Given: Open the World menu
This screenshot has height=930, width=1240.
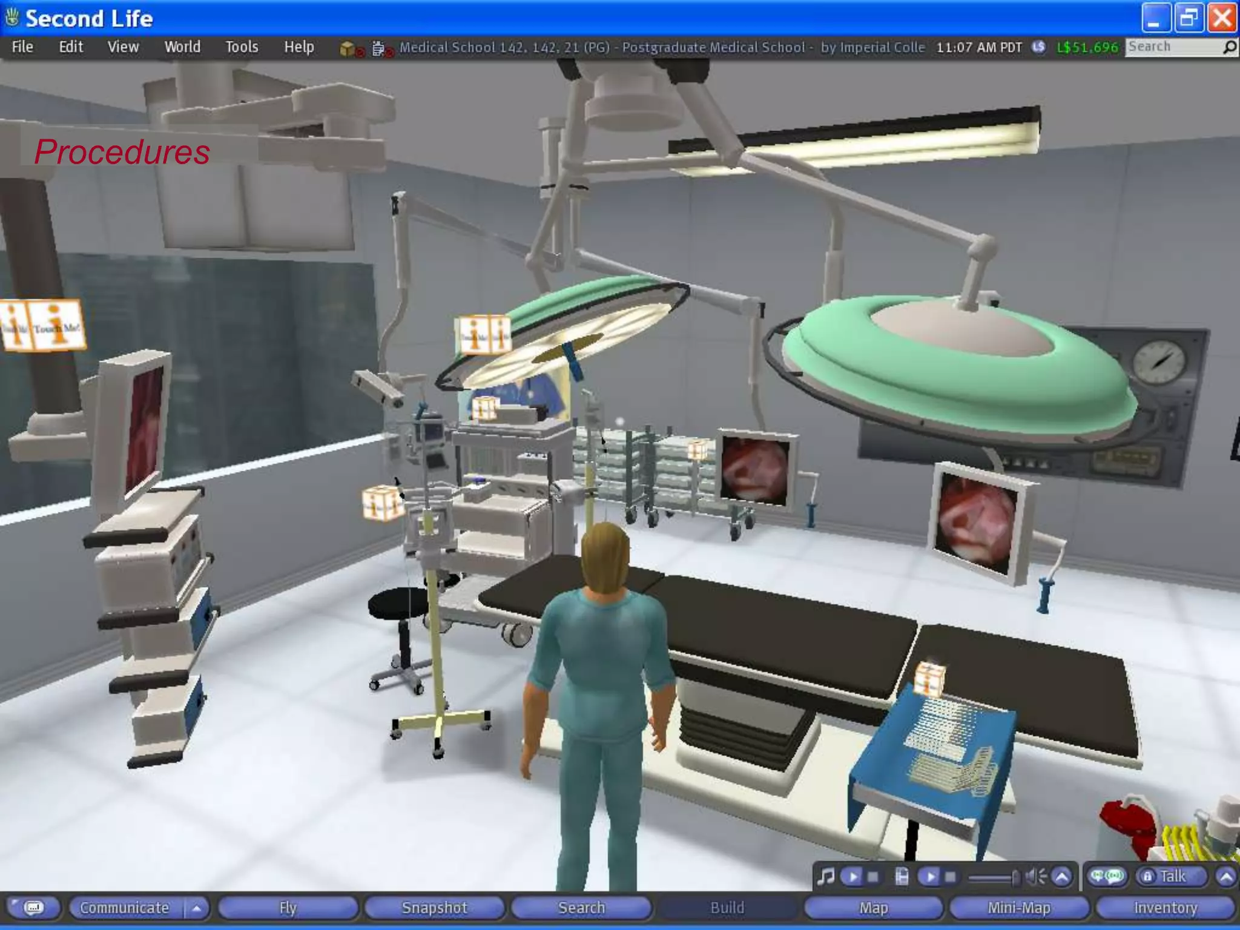Looking at the screenshot, I should (182, 47).
